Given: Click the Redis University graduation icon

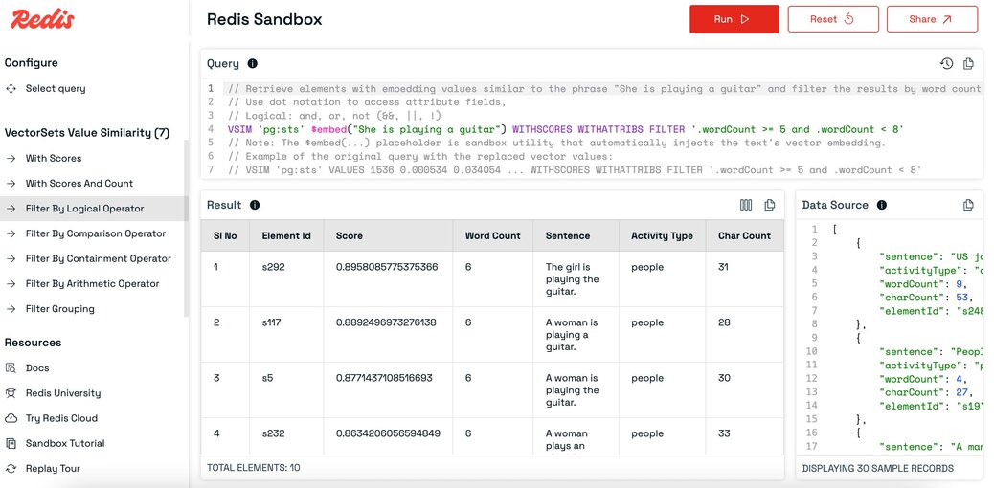Looking at the screenshot, I should point(11,393).
